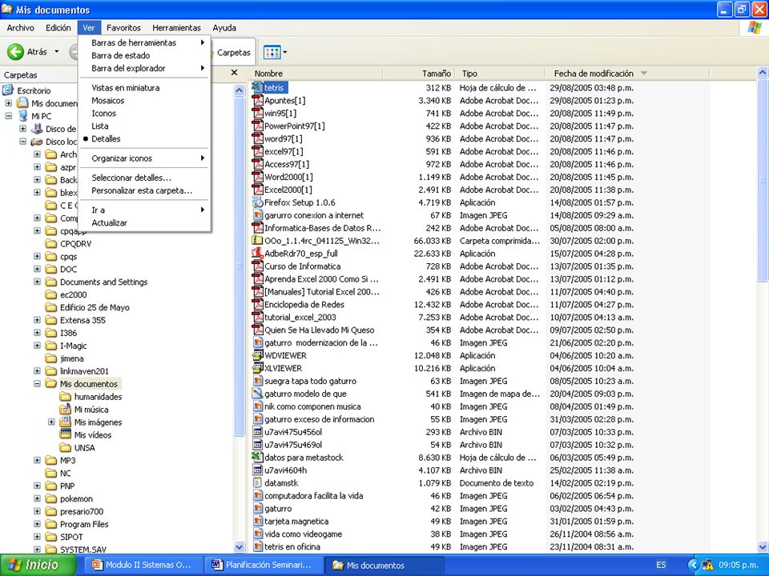Image resolution: width=769 pixels, height=576 pixels.
Task: Open the Archivo menu
Action: [x=21, y=28]
